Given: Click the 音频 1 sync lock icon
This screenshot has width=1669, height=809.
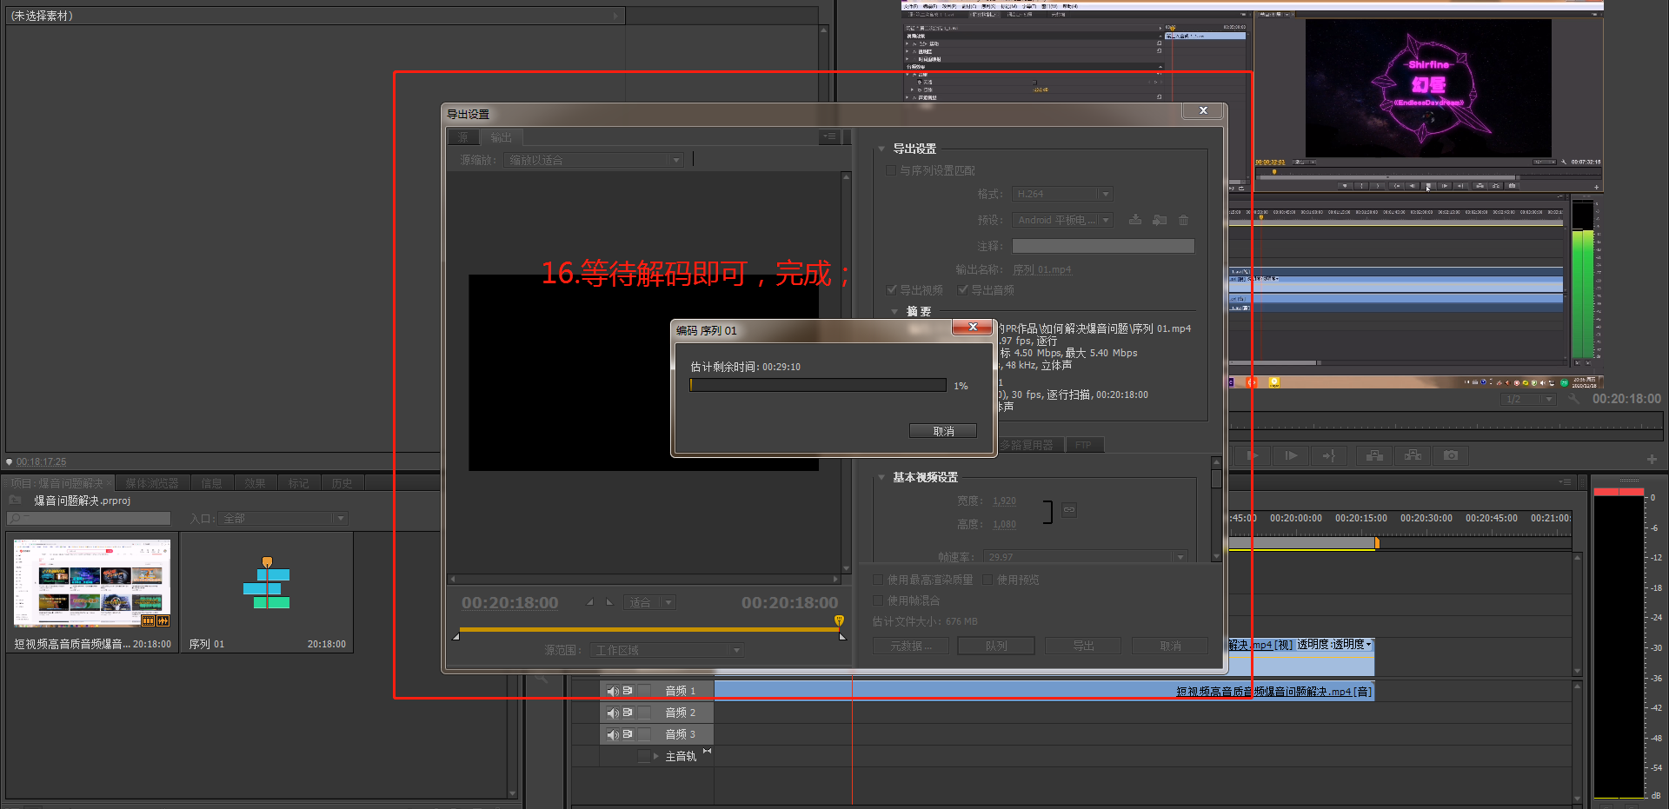Looking at the screenshot, I should click(628, 690).
